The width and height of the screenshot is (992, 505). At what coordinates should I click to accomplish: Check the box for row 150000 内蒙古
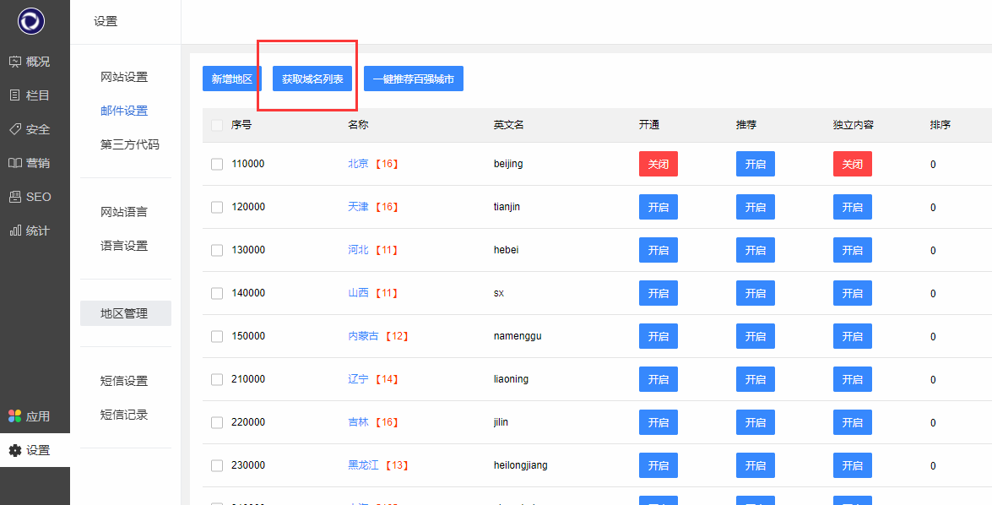[x=217, y=336]
